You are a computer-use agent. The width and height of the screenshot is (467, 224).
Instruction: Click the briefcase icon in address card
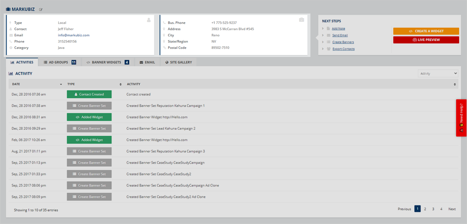click(302, 20)
